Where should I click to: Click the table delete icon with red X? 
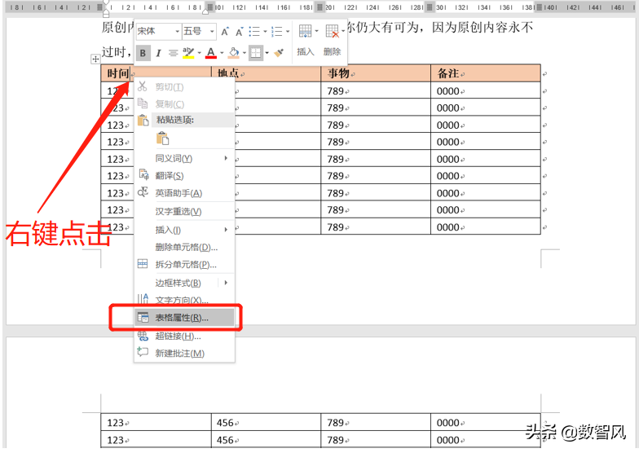pos(333,31)
